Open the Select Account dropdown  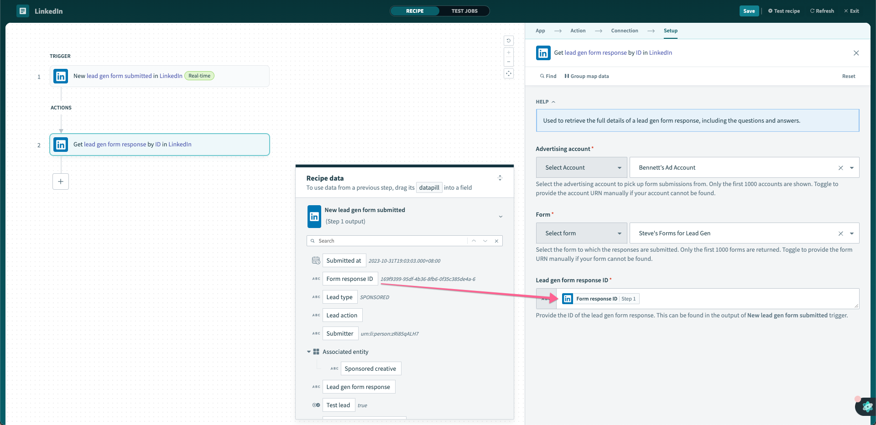click(581, 167)
